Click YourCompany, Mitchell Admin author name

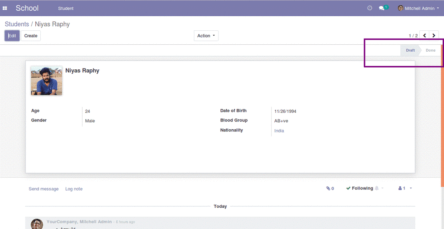(x=79, y=222)
